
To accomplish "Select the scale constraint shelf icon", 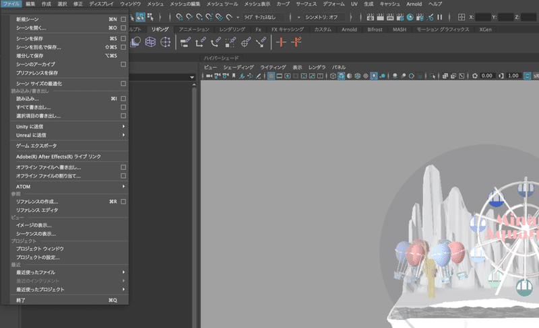I will click(x=230, y=42).
